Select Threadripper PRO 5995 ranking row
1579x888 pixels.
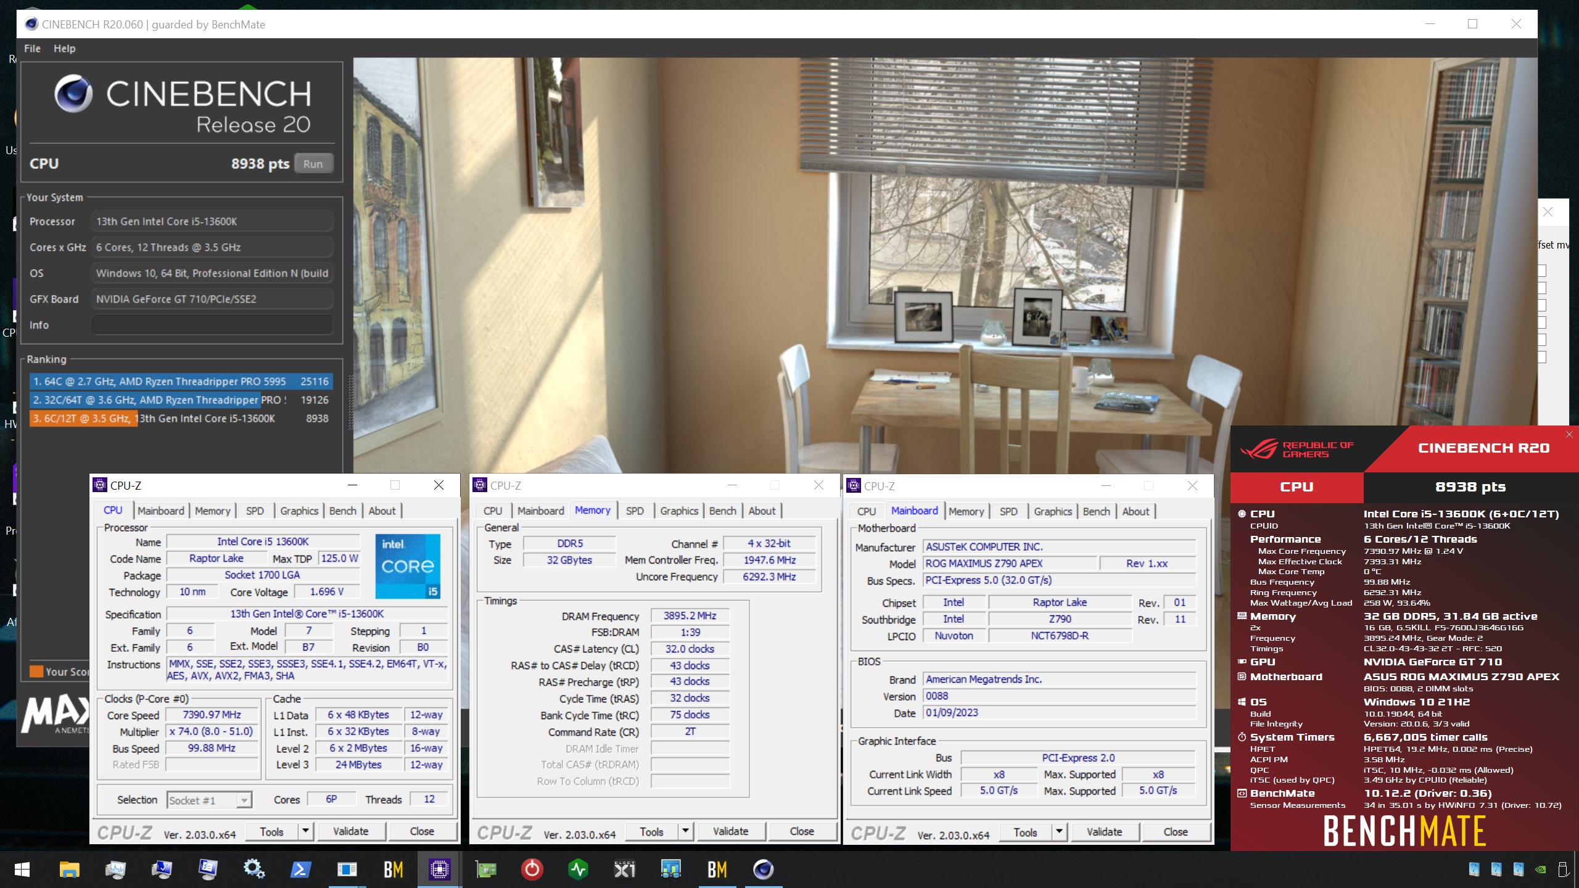pyautogui.click(x=181, y=382)
